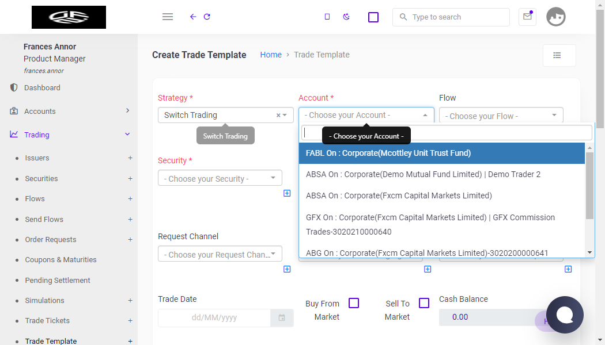The image size is (605, 345).
Task: Expand Send Flows plus icon
Action: (130, 220)
